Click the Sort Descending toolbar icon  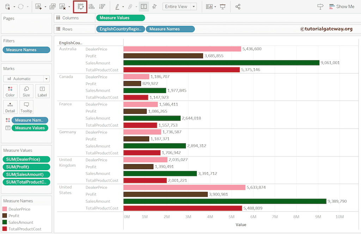click(x=102, y=6)
